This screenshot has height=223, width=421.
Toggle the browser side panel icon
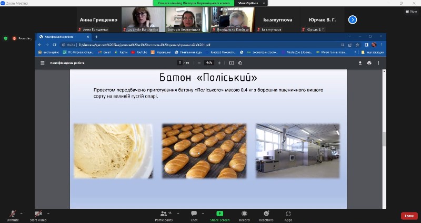click(x=366, y=45)
